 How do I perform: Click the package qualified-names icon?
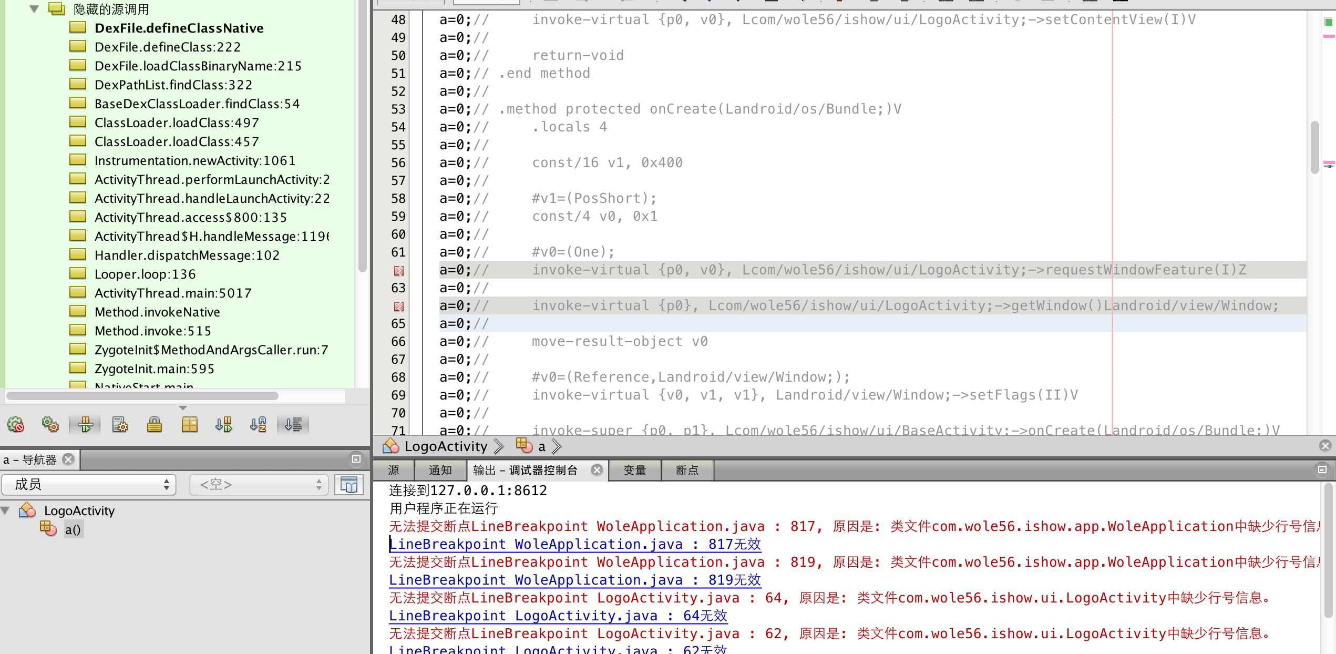[189, 424]
